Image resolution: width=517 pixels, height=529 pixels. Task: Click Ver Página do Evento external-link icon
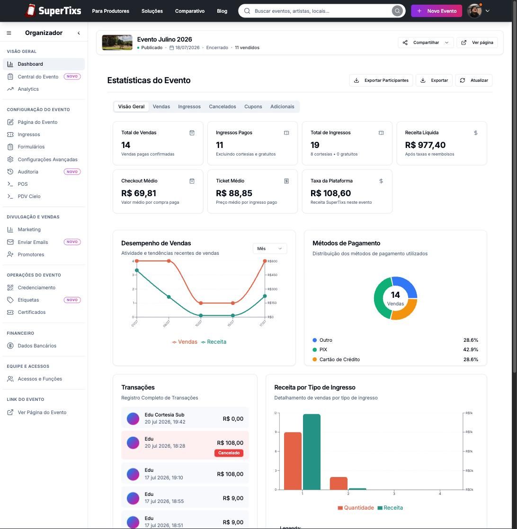[x=10, y=412]
